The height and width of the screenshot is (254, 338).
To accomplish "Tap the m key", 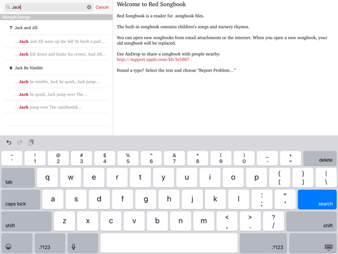I will [204, 221].
